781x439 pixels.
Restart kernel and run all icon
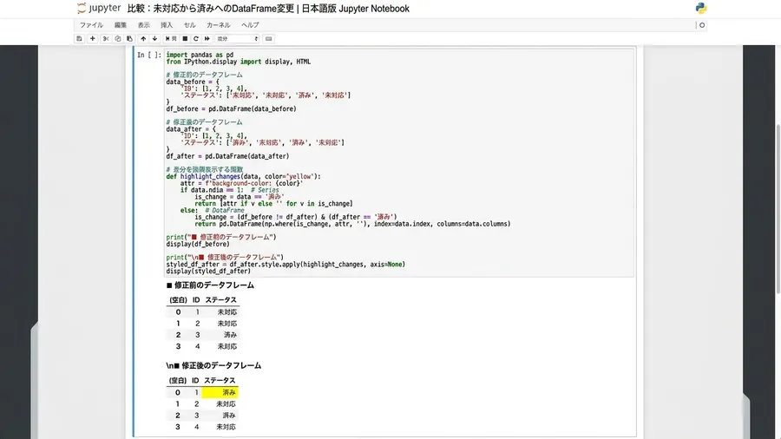click(x=207, y=38)
